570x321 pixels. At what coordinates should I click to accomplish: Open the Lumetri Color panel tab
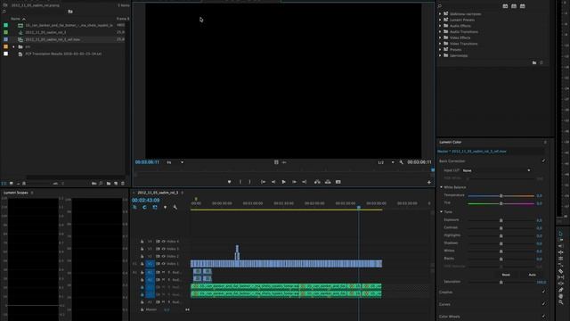coord(451,143)
